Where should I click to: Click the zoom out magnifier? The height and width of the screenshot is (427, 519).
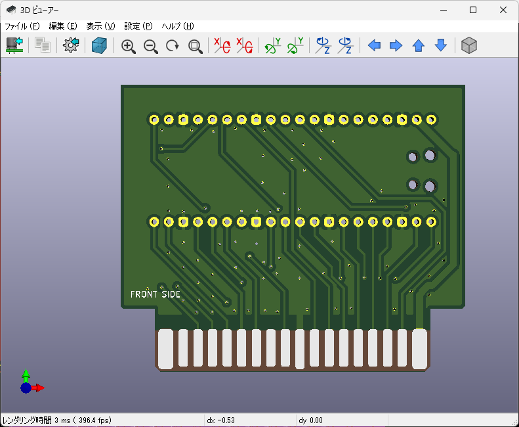[x=151, y=46]
